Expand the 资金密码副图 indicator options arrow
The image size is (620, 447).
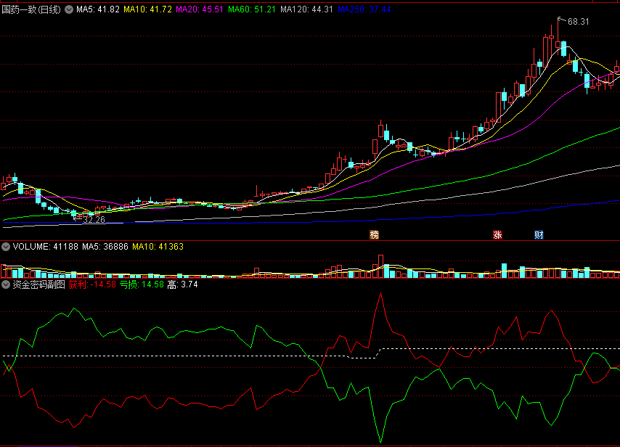[x=6, y=284]
